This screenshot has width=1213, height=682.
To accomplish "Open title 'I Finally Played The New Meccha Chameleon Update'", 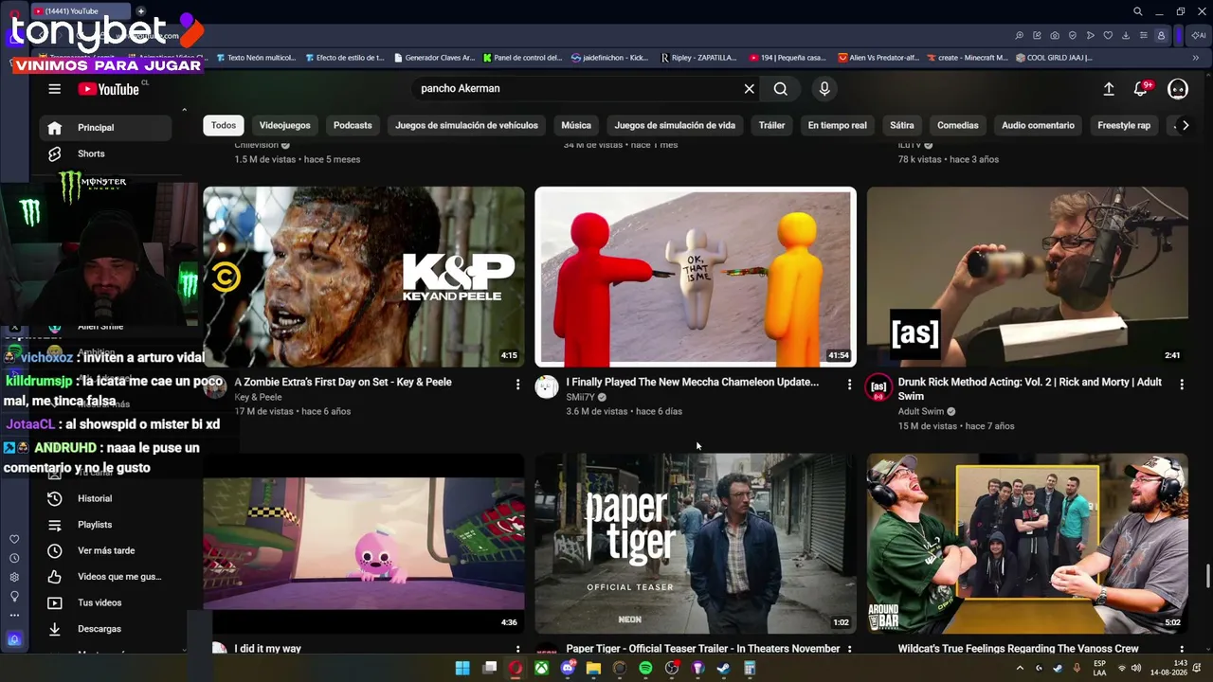I will pos(692,383).
